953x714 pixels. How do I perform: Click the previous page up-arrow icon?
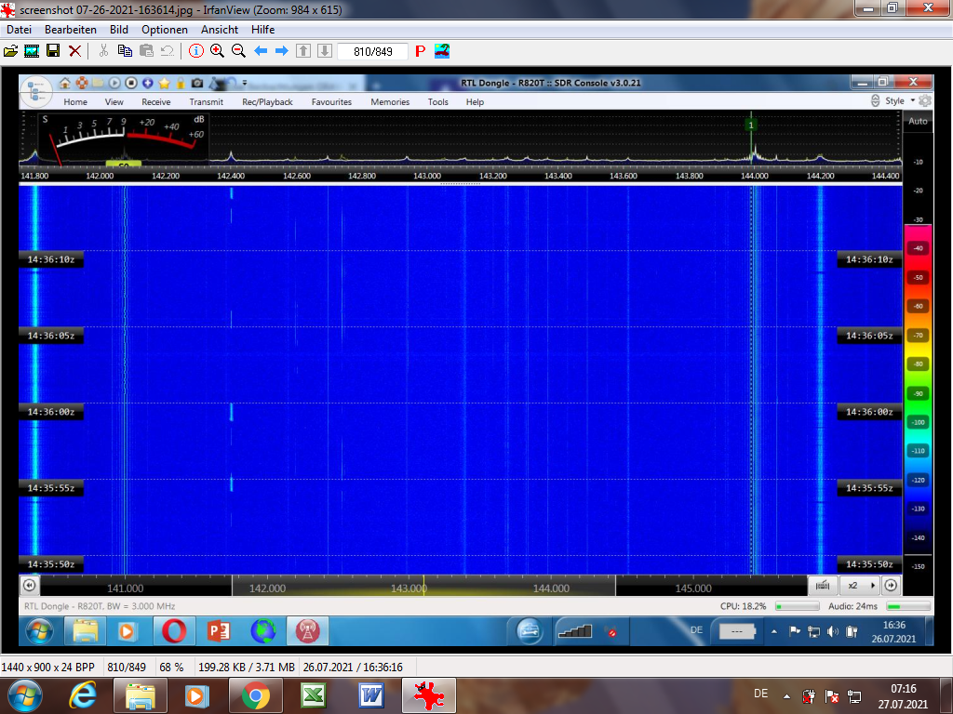pos(303,51)
